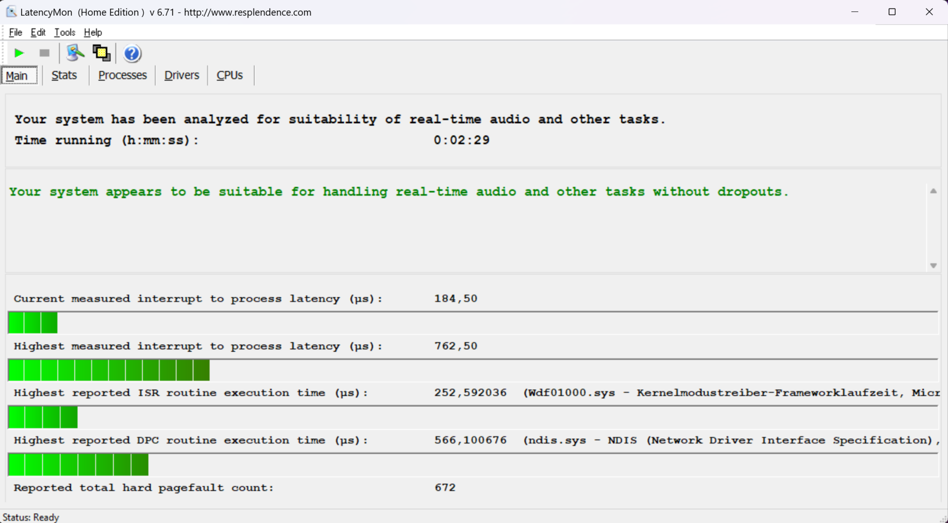Minimize the LatencyMon window
The height and width of the screenshot is (523, 948).
[855, 12]
